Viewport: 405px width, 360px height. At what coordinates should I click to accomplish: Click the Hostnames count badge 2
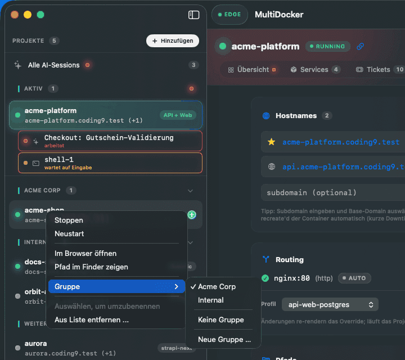click(327, 116)
